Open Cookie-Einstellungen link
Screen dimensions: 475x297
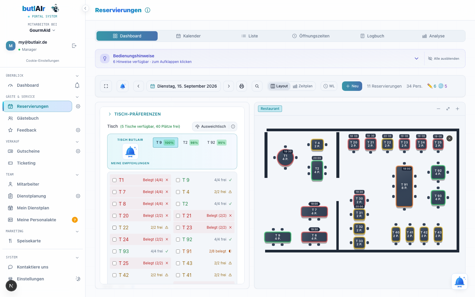[42, 61]
